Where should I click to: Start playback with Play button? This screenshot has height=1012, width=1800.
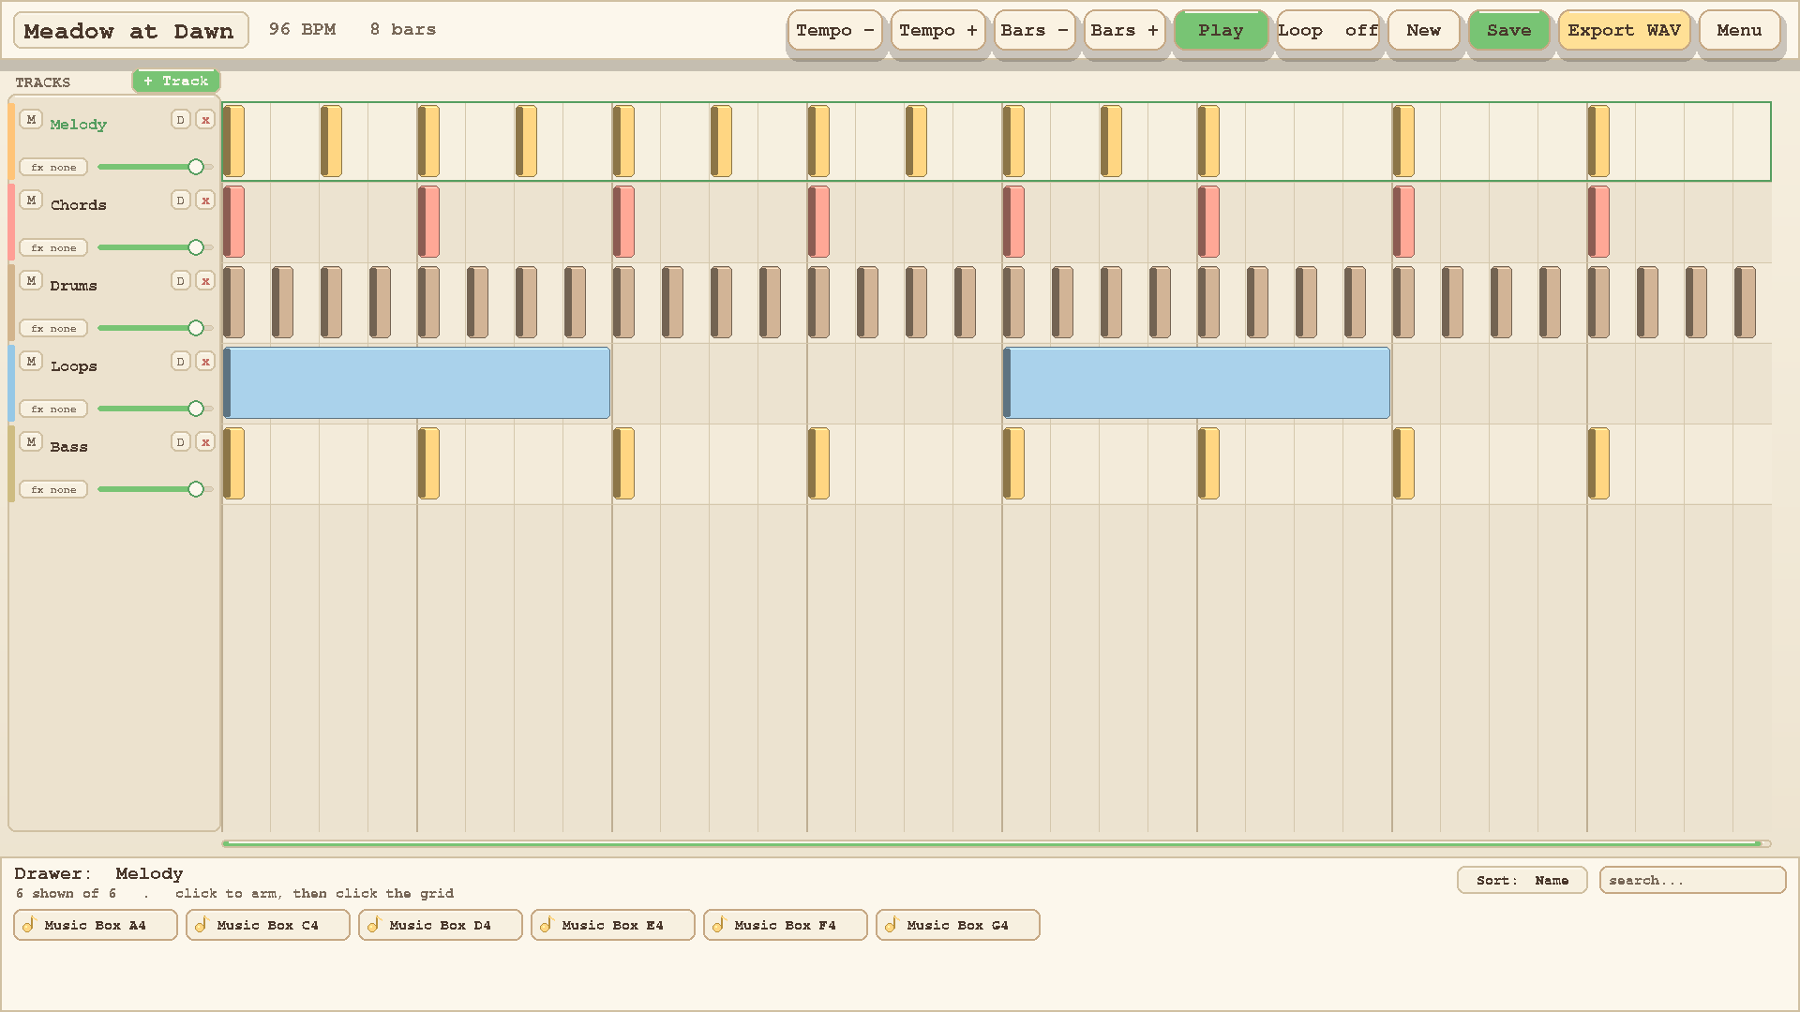point(1221,31)
